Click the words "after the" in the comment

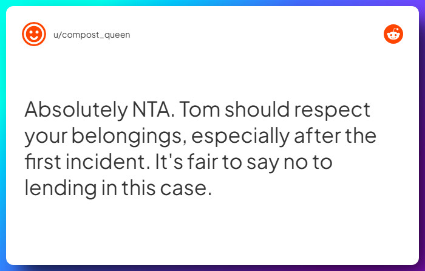[x=335, y=136]
